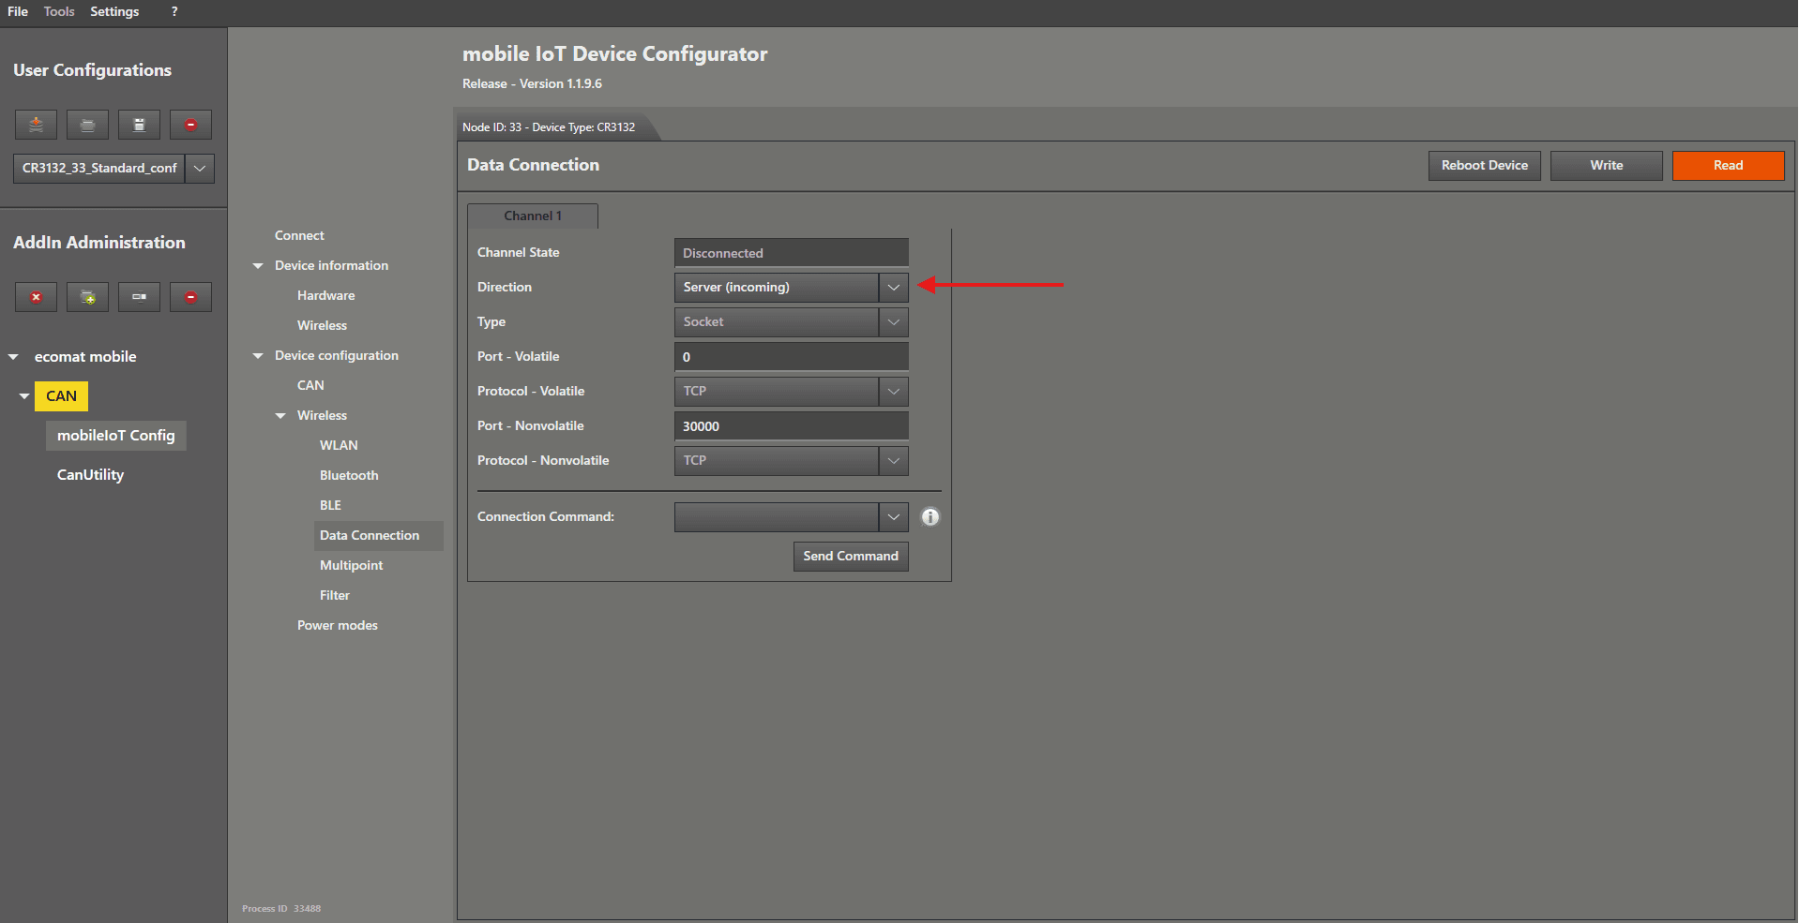Click the red X icon under AddIn Administration
Image resolution: width=1799 pixels, height=923 pixels.
click(x=36, y=297)
